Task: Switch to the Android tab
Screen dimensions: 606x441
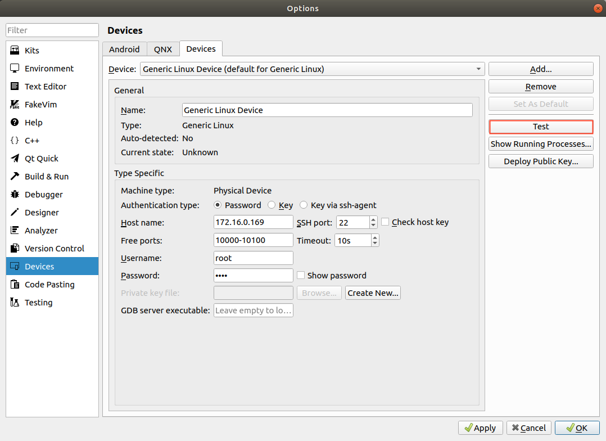Action: [124, 49]
